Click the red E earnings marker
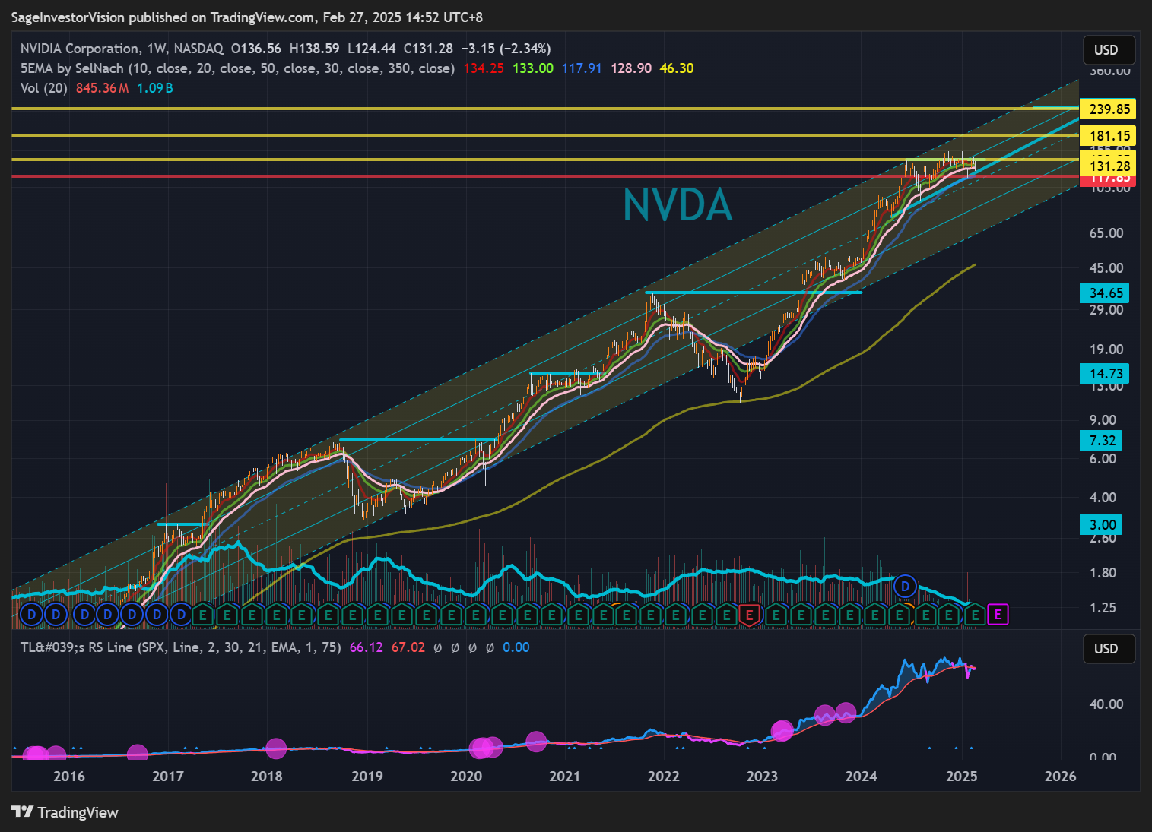The height and width of the screenshot is (832, 1152). [x=749, y=615]
